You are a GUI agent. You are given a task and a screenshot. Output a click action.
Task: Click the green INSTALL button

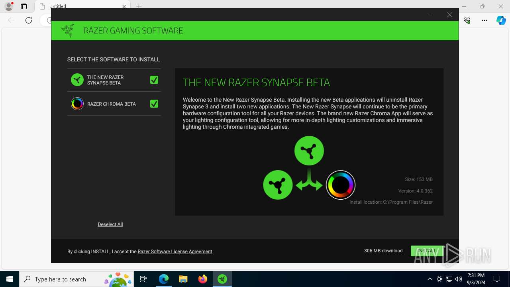427,251
